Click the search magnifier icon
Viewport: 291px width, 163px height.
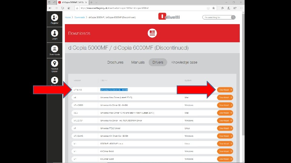(233, 18)
